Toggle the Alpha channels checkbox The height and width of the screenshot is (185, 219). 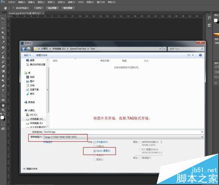[95, 151]
